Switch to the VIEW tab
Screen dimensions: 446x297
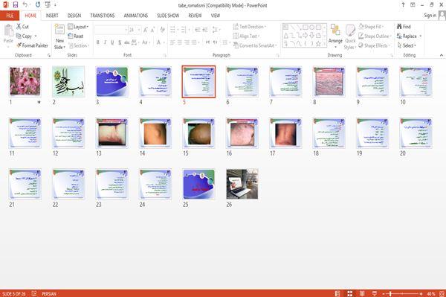click(216, 16)
